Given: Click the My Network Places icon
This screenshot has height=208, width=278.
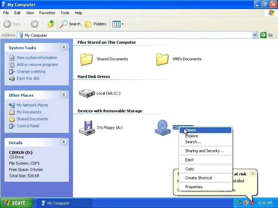Looking at the screenshot, I should (12, 105).
